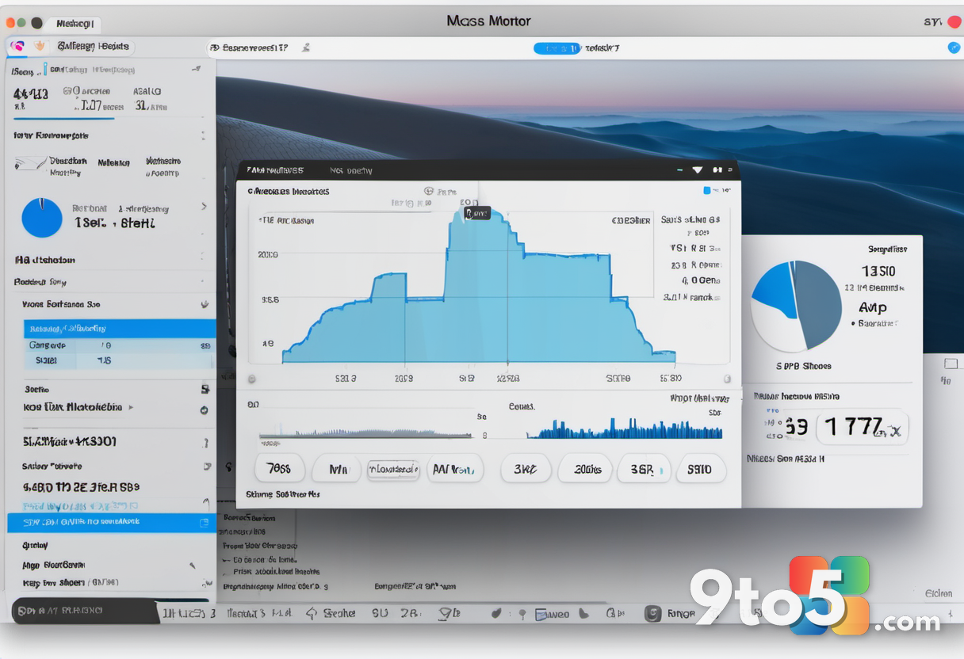The height and width of the screenshot is (659, 964).
Task: Click the pencil icon in the top toolbar
Action: point(306,48)
